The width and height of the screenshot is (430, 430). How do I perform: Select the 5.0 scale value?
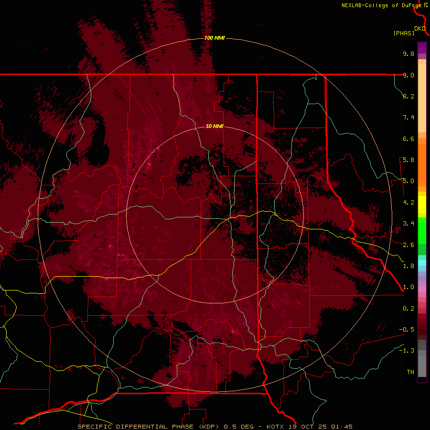point(408,181)
